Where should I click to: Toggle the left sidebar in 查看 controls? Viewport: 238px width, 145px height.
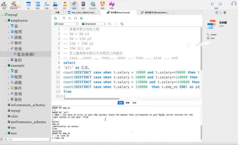pos(213,4)
